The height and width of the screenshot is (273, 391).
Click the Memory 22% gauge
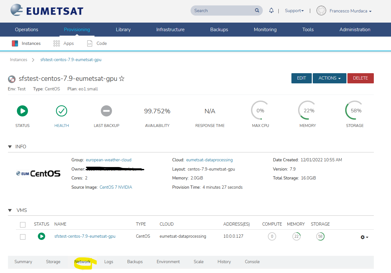[x=307, y=110]
